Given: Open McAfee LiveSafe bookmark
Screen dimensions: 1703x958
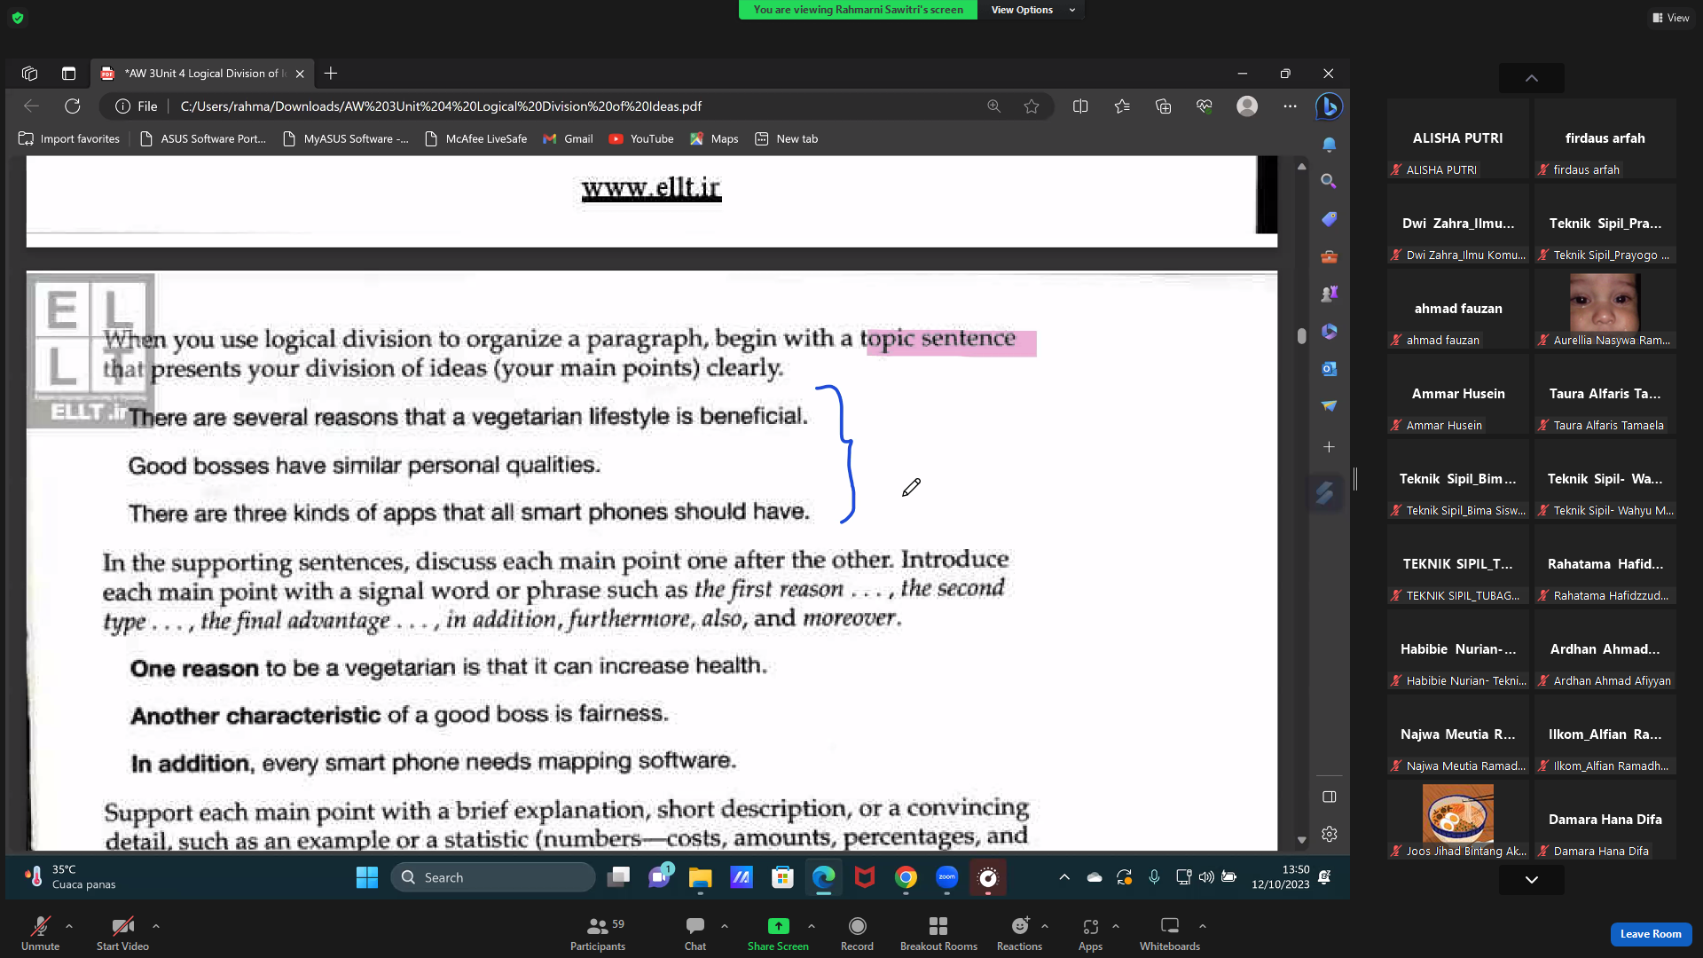Looking at the screenshot, I should pos(476,139).
